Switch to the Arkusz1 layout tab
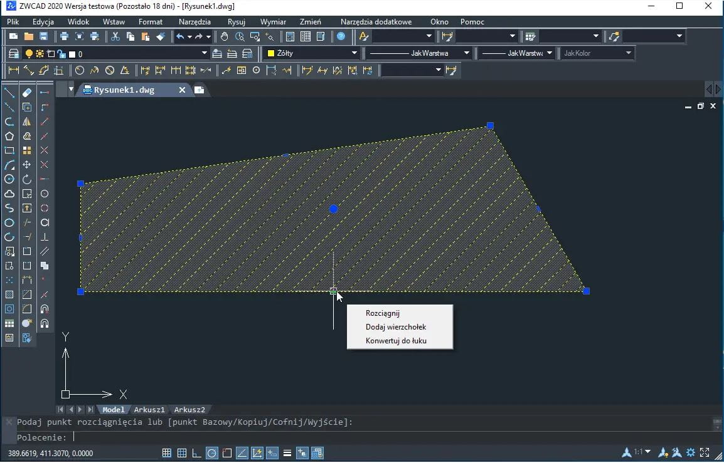The width and height of the screenshot is (724, 463). tap(149, 410)
